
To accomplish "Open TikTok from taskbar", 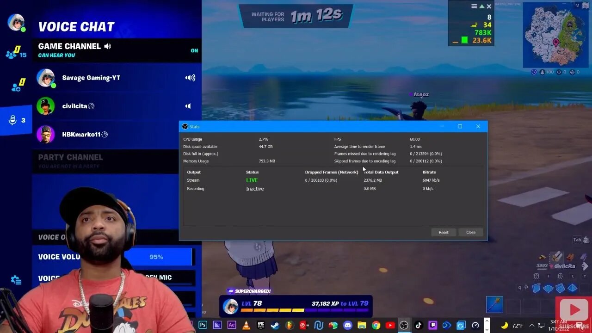I will point(419,325).
